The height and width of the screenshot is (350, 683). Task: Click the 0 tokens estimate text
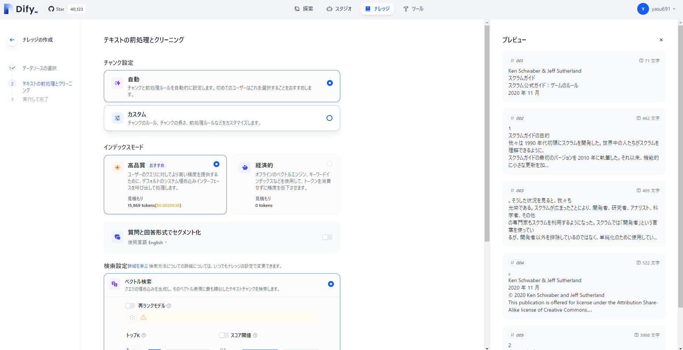264,205
